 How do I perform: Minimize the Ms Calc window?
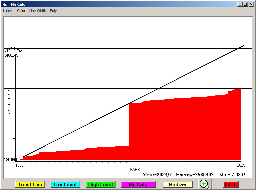[x=240, y=4]
